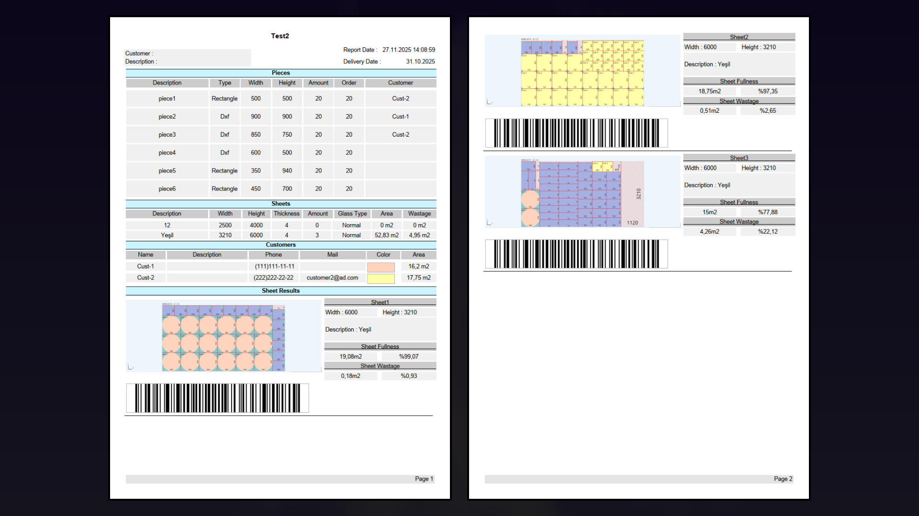919x516 pixels.
Task: Click the axis orientation marker under Sheet1 preview
Action: point(130,367)
